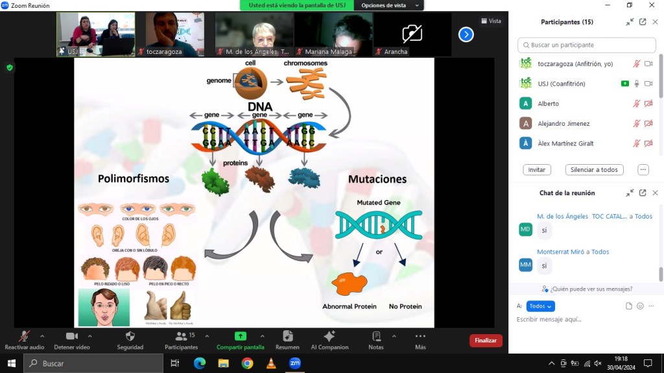The image size is (664, 373).
Task: Click the Invitar button
Action: (536, 170)
